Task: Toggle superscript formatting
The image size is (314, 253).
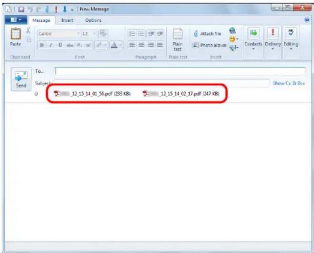Action: 88,45
